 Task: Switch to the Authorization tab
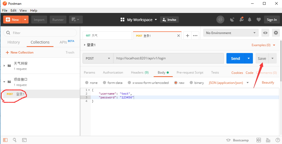(113, 73)
